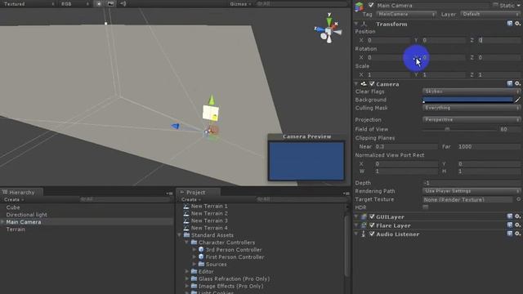Open the Project Create menu
The image size is (523, 294).
click(190, 199)
